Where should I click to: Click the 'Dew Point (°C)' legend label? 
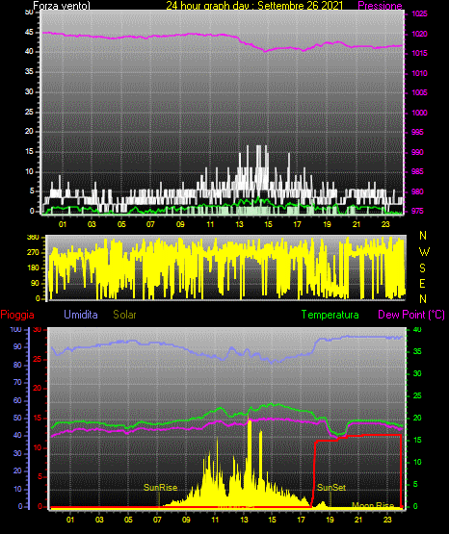(411, 315)
